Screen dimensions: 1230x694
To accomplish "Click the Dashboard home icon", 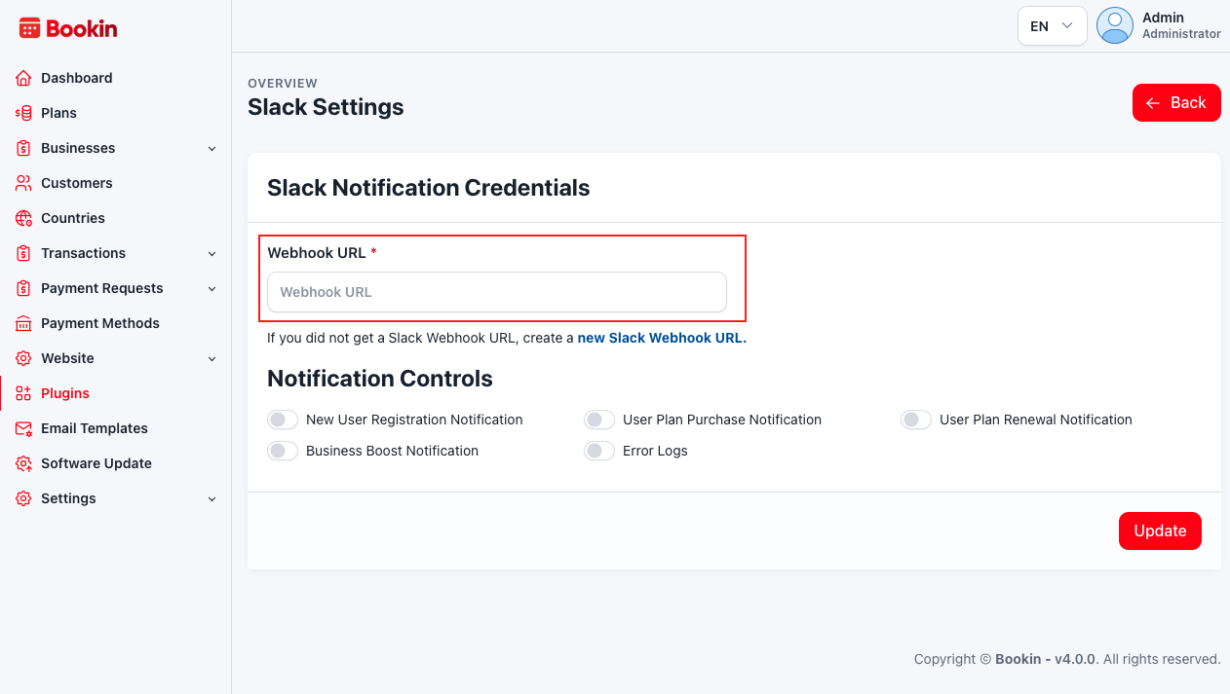I will coord(23,78).
